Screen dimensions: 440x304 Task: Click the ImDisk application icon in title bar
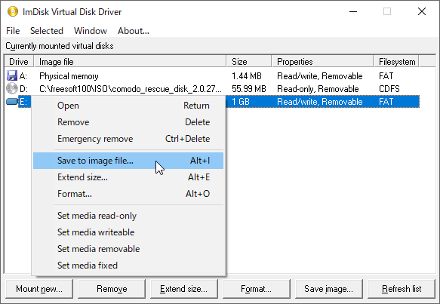(13, 12)
